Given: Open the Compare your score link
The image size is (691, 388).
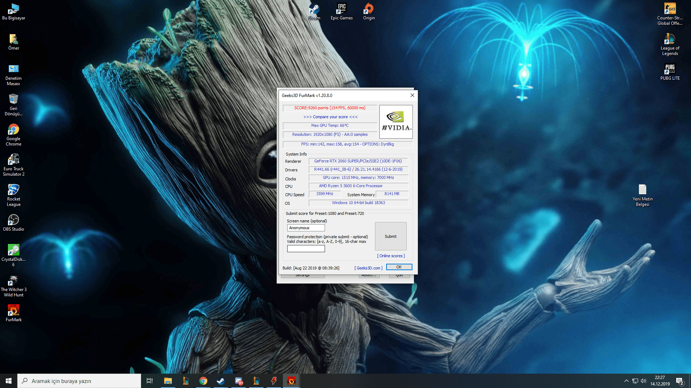Looking at the screenshot, I should pos(330,117).
